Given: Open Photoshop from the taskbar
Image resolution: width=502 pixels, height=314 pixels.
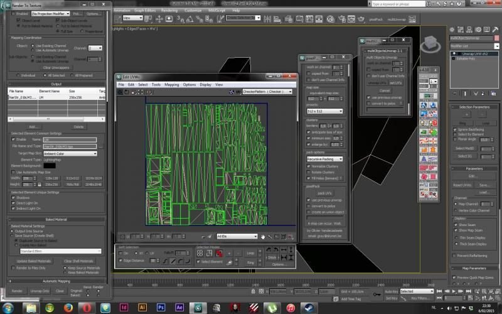Looking at the screenshot, I should click(161, 308).
